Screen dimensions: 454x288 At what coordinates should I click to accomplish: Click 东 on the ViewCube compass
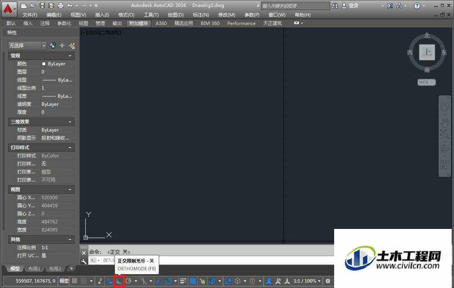444,52
